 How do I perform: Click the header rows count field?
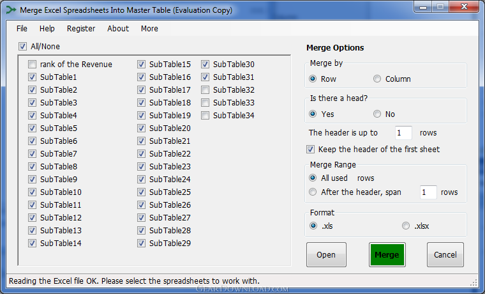[403, 133]
